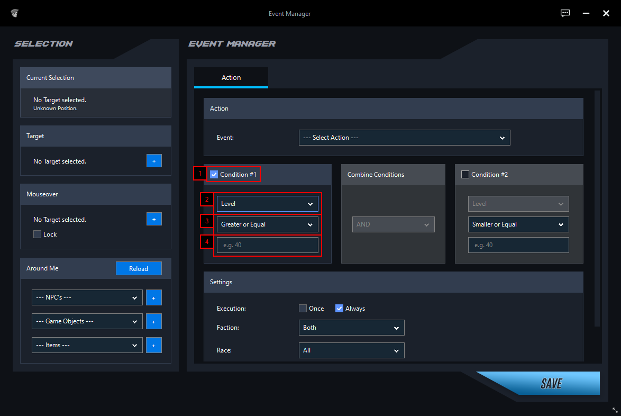This screenshot has height=416, width=621.
Task: Open the Select Action event dropdown
Action: (404, 138)
